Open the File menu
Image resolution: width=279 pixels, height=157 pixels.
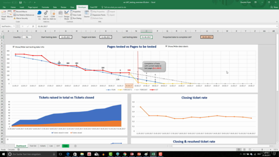(4, 7)
